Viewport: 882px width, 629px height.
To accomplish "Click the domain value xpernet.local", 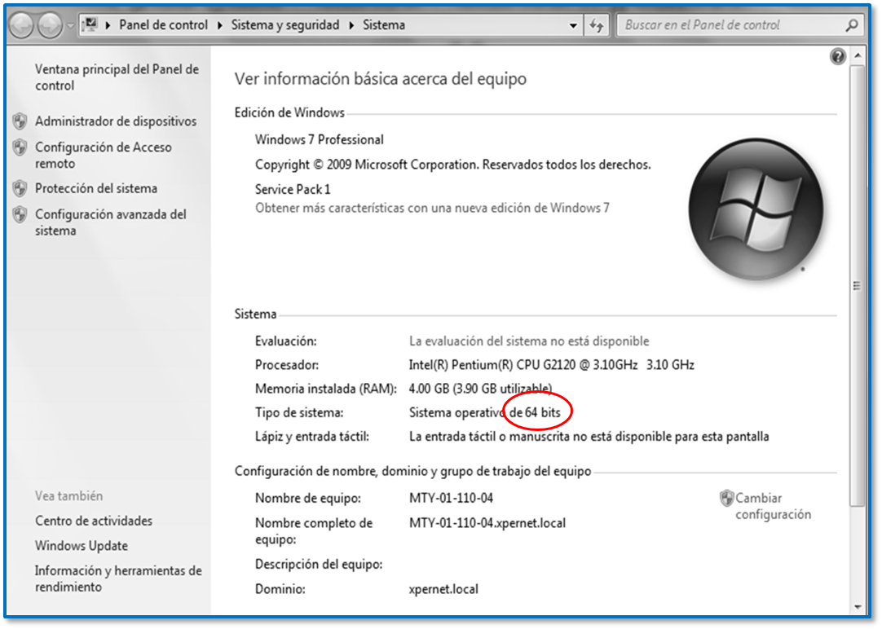I will point(443,589).
